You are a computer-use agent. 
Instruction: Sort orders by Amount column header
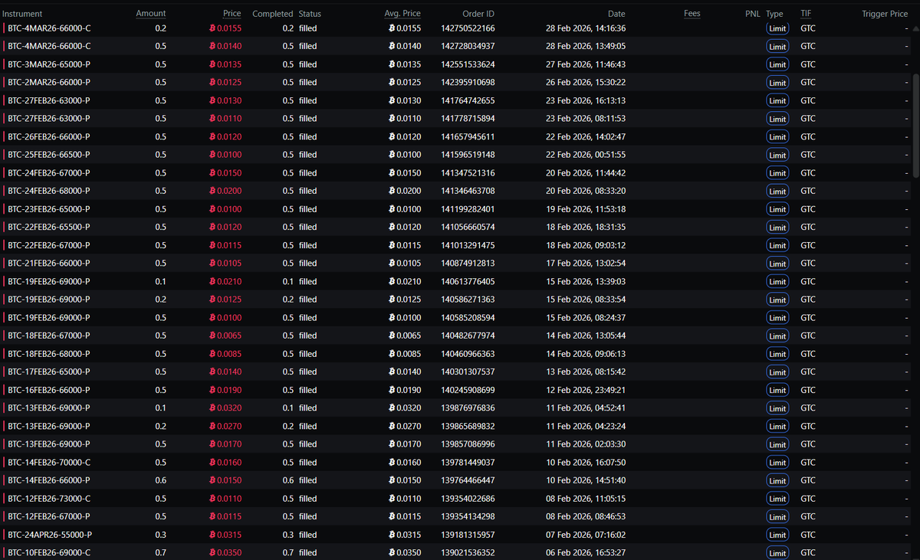click(x=151, y=14)
